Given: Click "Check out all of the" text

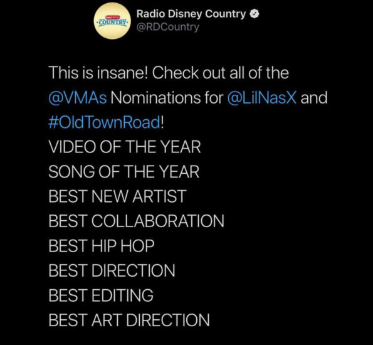Looking at the screenshot, I should coord(221,73).
